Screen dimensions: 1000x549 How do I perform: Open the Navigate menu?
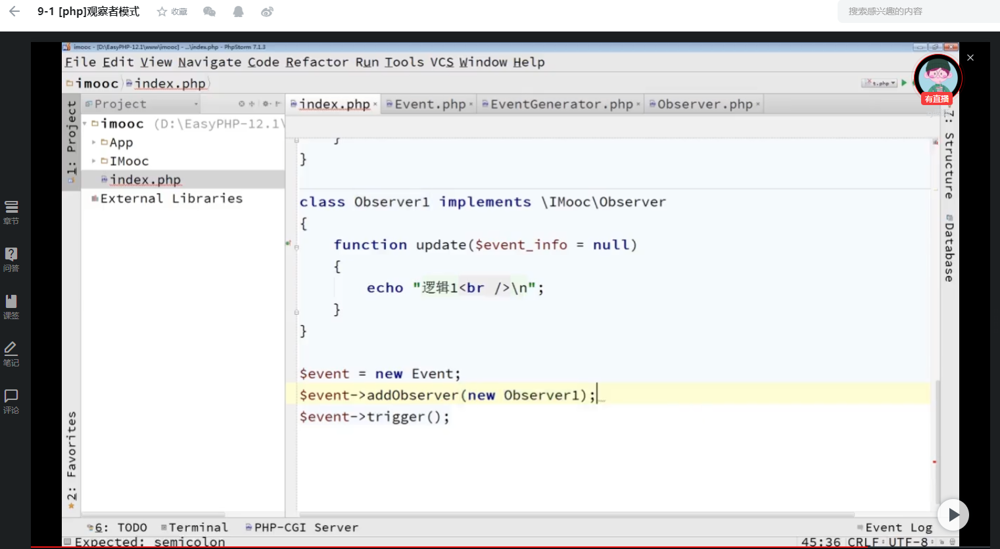click(210, 62)
